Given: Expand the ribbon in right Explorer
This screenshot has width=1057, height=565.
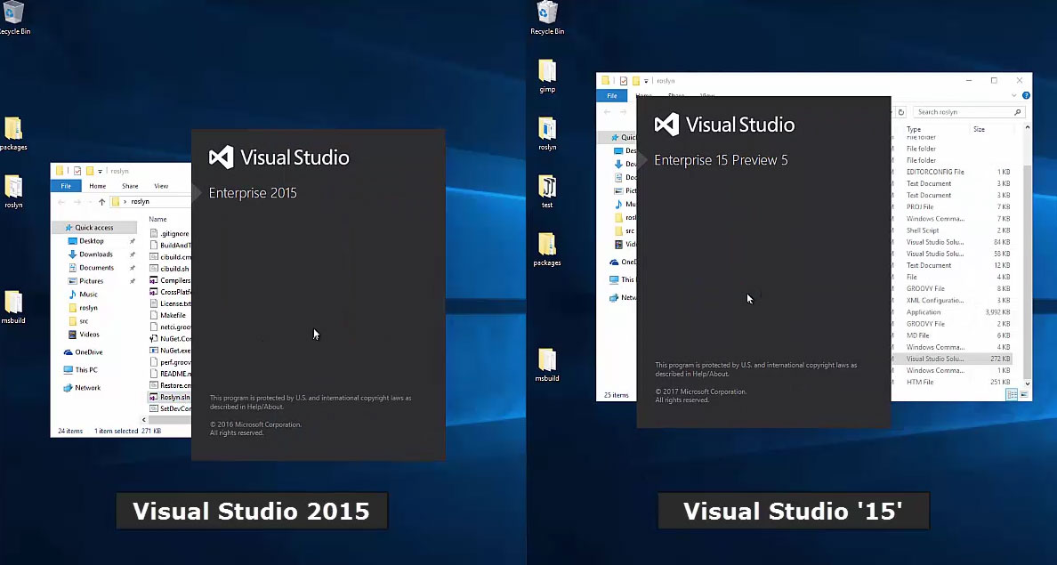Looking at the screenshot, I should [1014, 96].
